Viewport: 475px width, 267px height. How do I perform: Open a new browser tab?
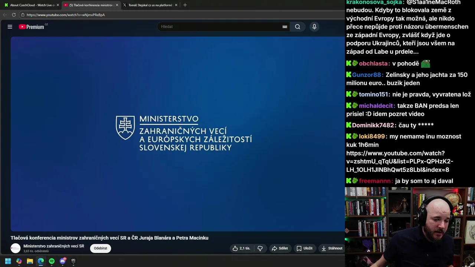click(185, 5)
